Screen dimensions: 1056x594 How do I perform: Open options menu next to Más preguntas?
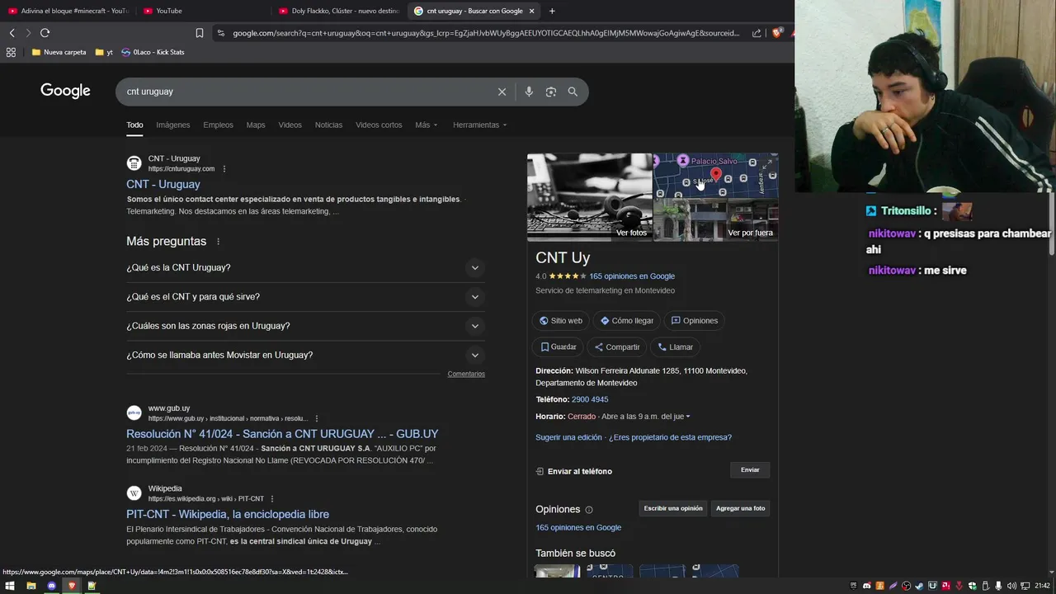(219, 242)
